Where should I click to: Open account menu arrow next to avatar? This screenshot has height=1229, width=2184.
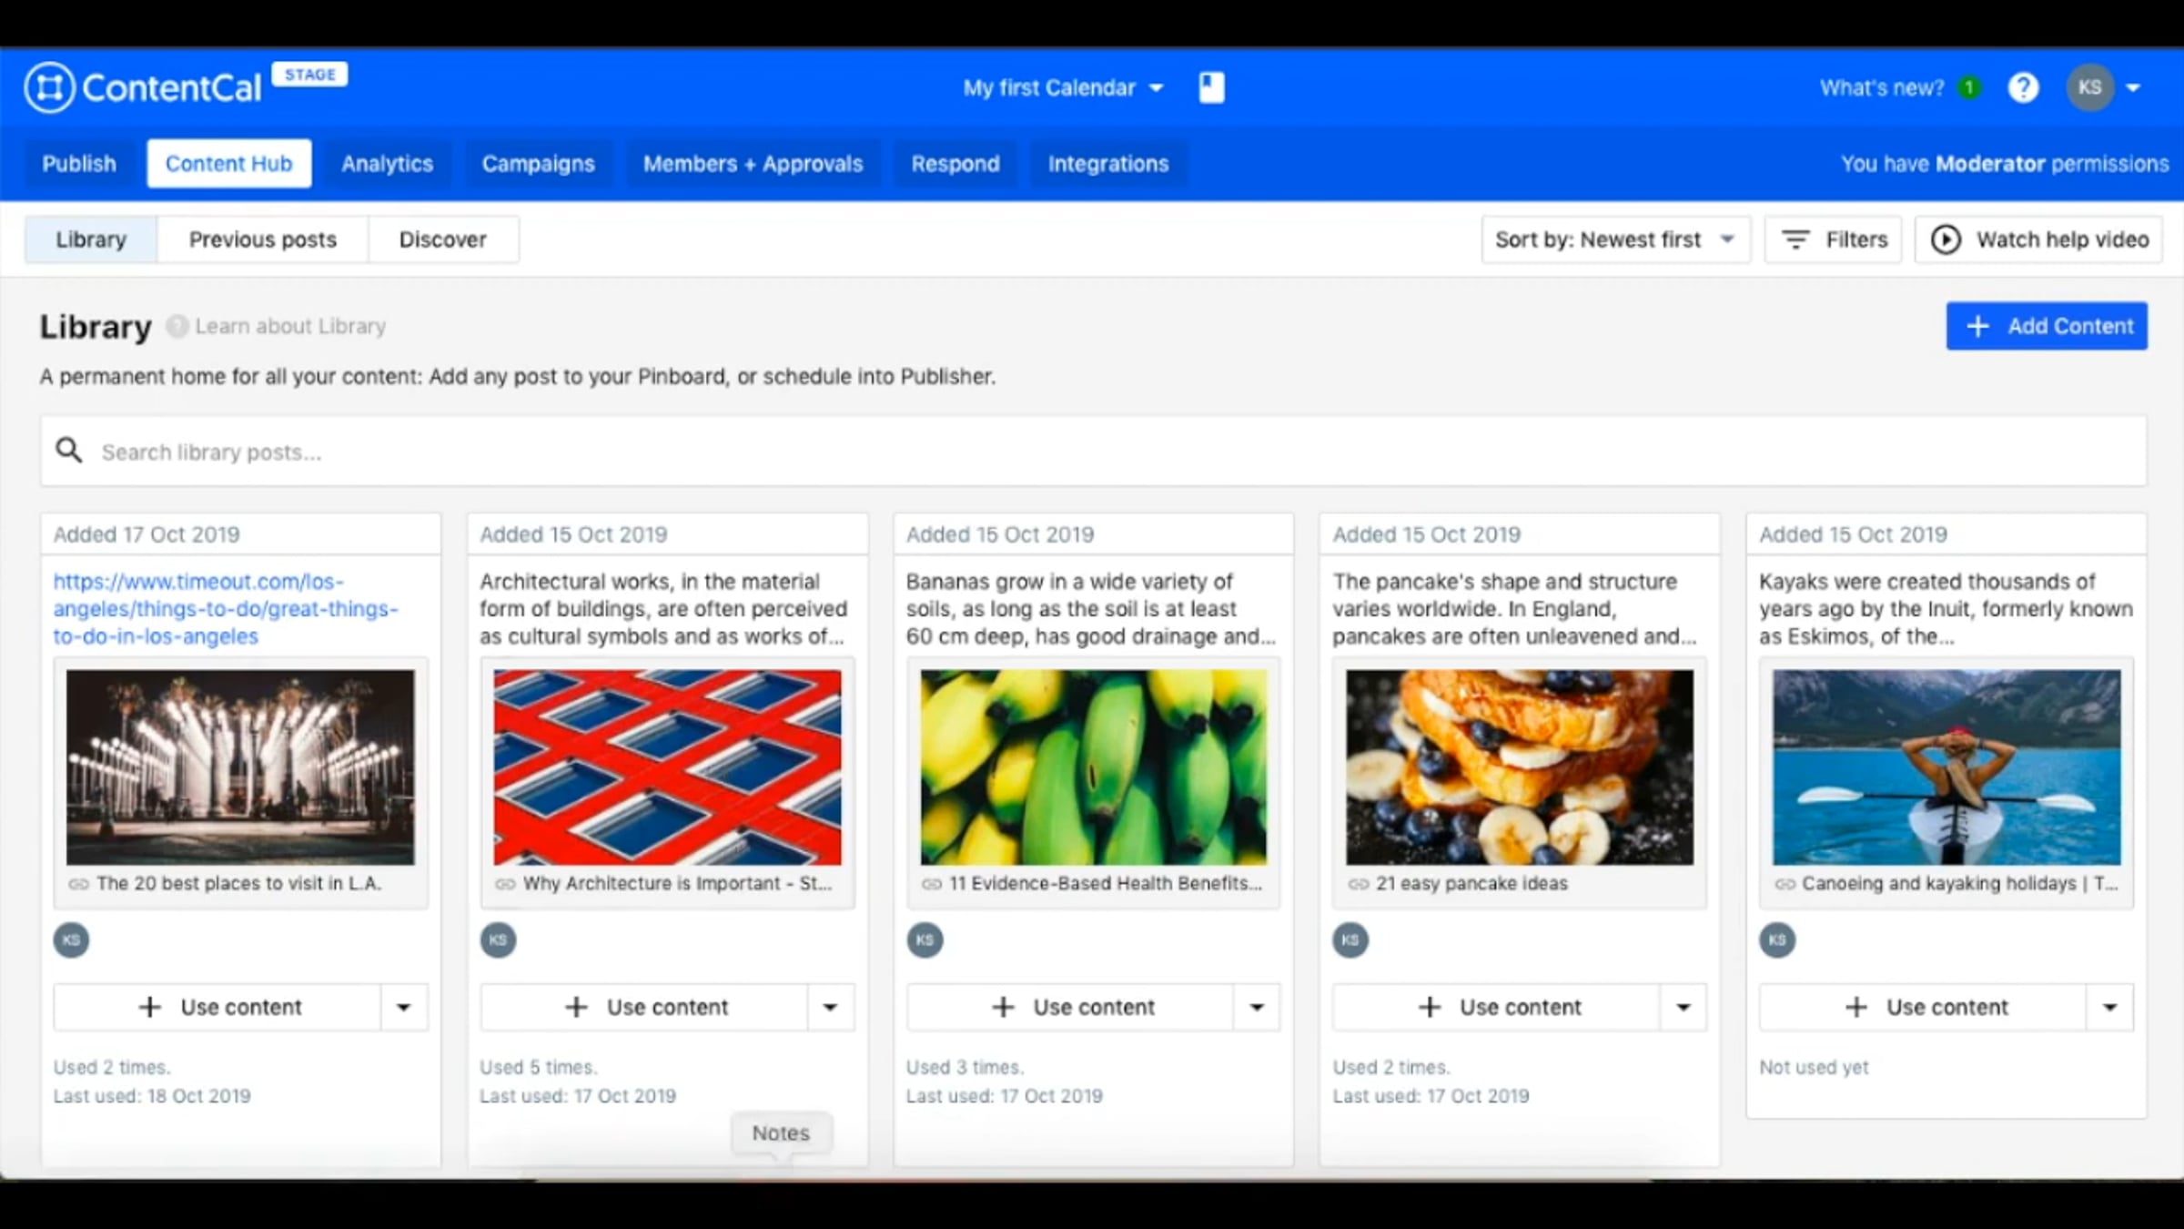tap(2133, 88)
